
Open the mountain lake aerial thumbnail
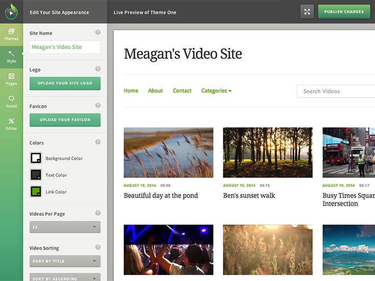(x=349, y=250)
